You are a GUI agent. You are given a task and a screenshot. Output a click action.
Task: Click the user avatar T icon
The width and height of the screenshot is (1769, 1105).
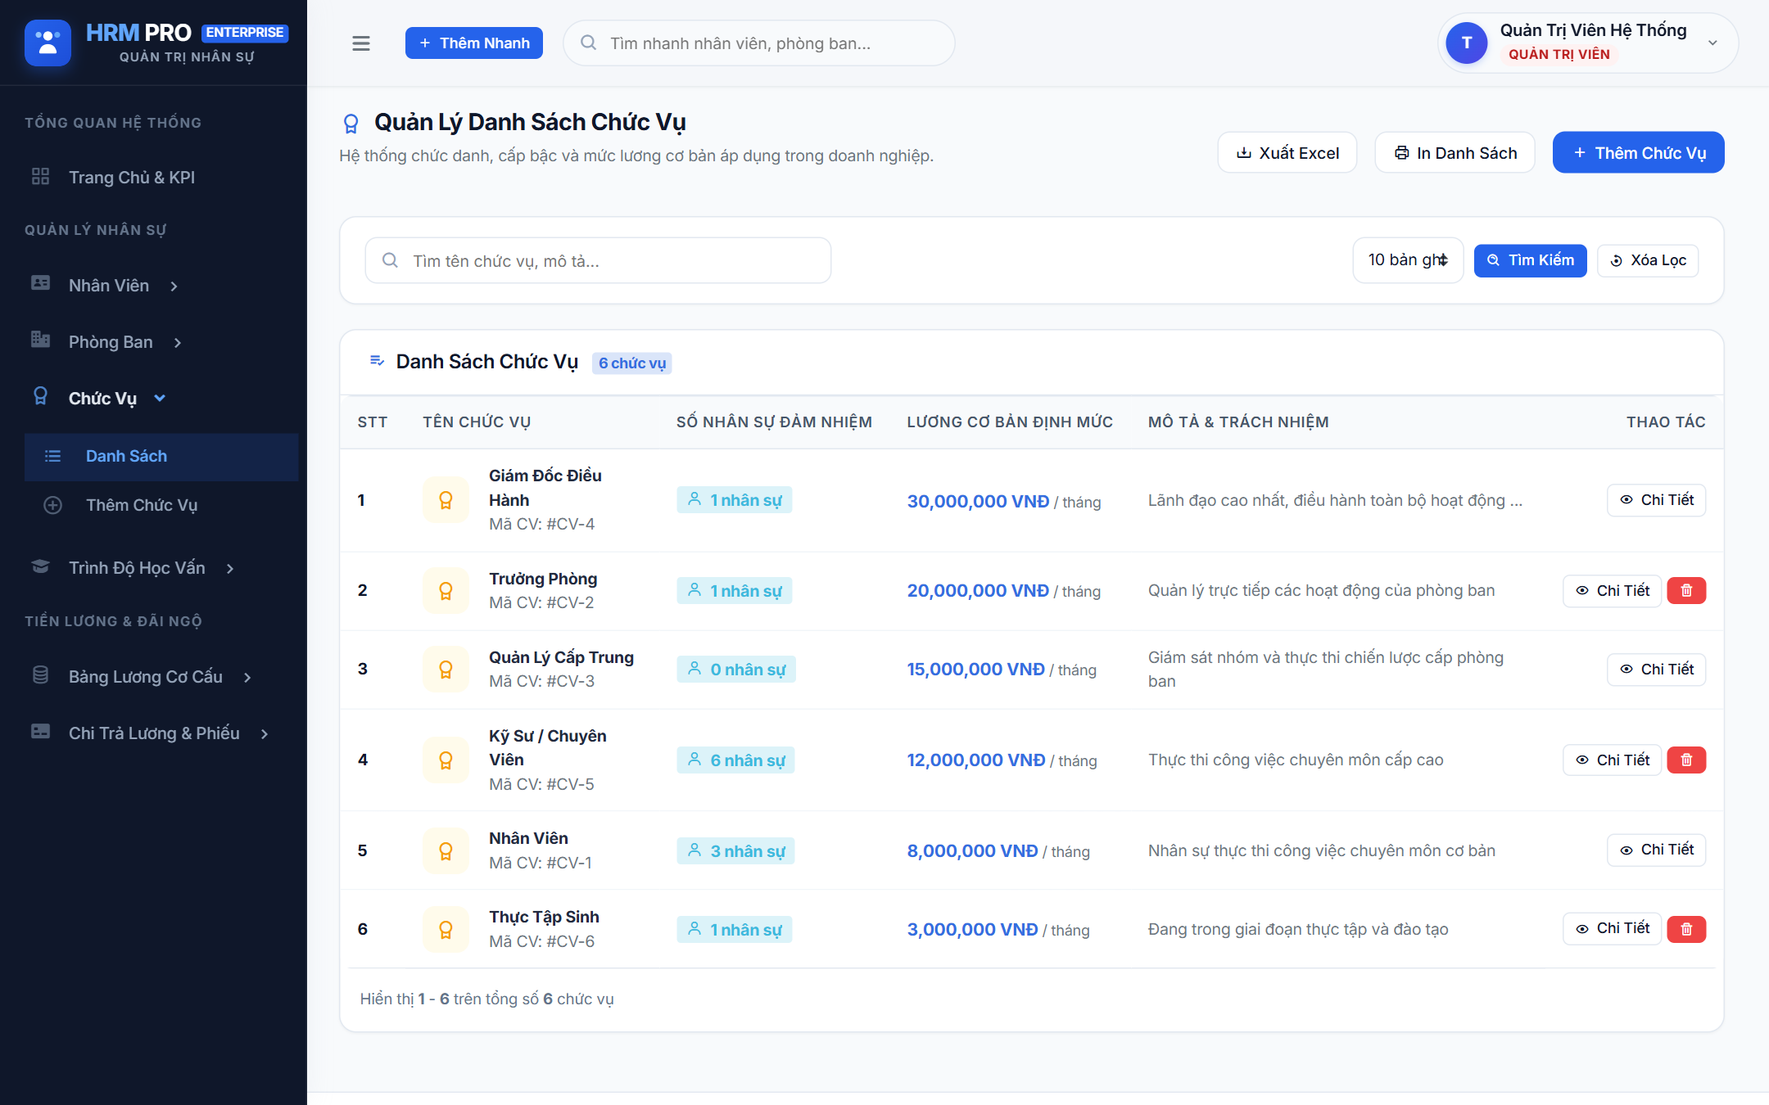pyautogui.click(x=1467, y=43)
